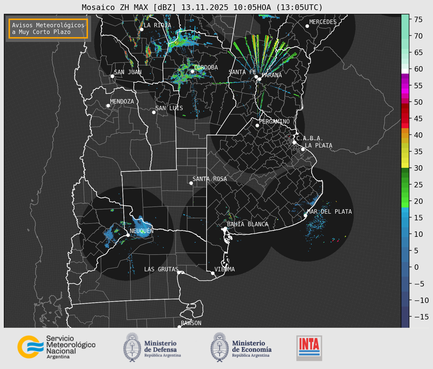Click the SANTA FE label
The height and width of the screenshot is (369, 433).
click(242, 72)
